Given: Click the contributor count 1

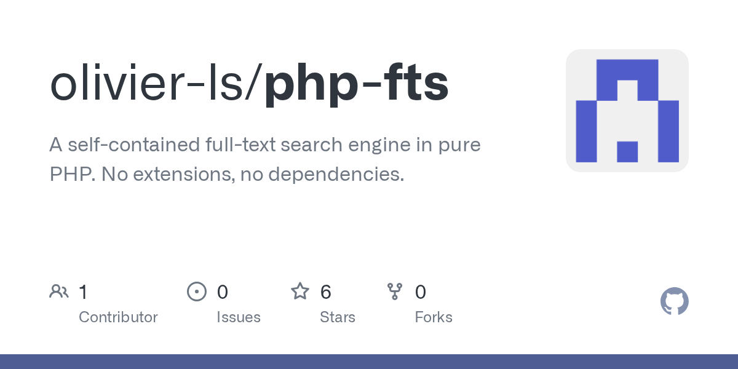Looking at the screenshot, I should [83, 292].
